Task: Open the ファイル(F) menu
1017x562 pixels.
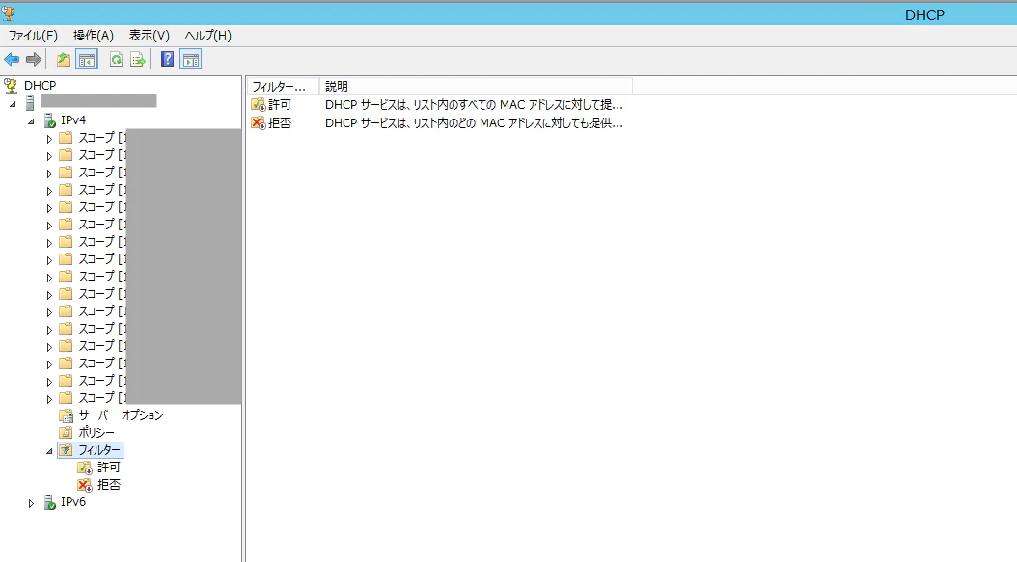Action: pyautogui.click(x=33, y=36)
